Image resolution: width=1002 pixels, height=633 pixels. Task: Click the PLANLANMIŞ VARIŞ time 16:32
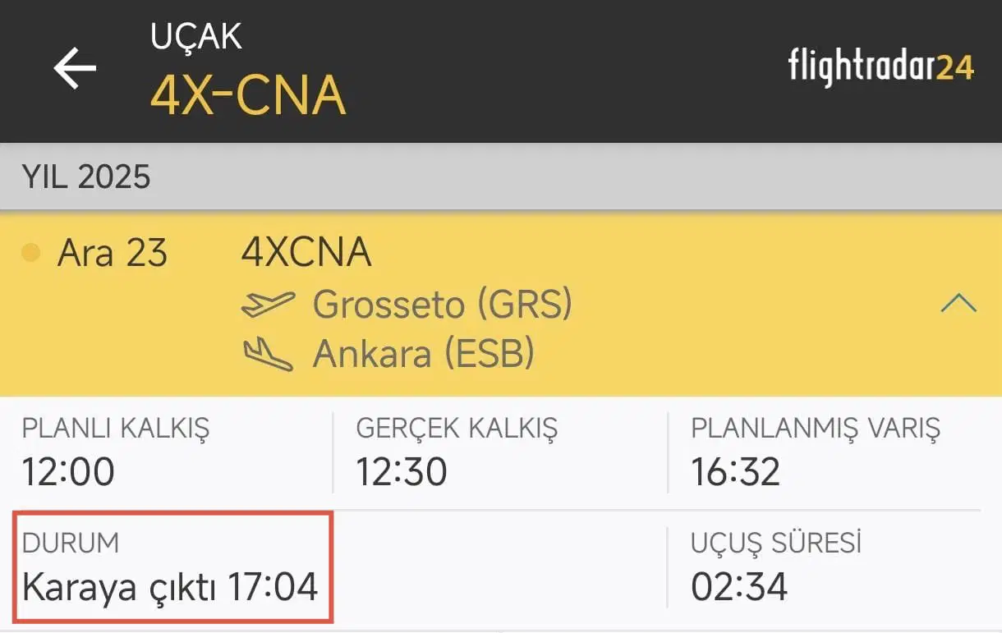tap(735, 472)
